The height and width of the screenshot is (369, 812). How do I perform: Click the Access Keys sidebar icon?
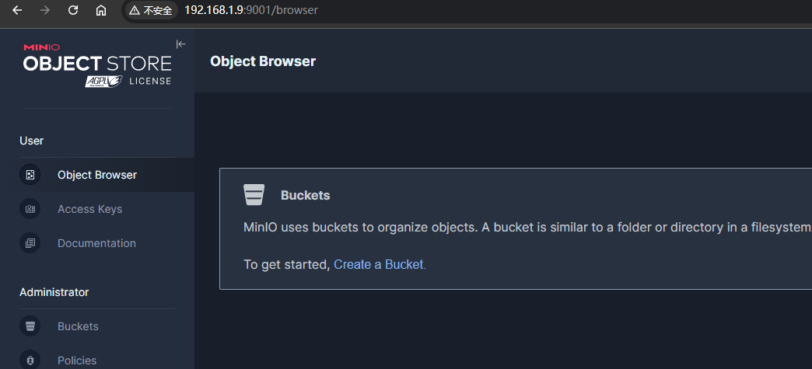pyautogui.click(x=30, y=209)
